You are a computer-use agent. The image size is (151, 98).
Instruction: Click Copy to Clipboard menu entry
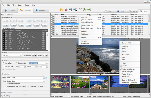128,80
